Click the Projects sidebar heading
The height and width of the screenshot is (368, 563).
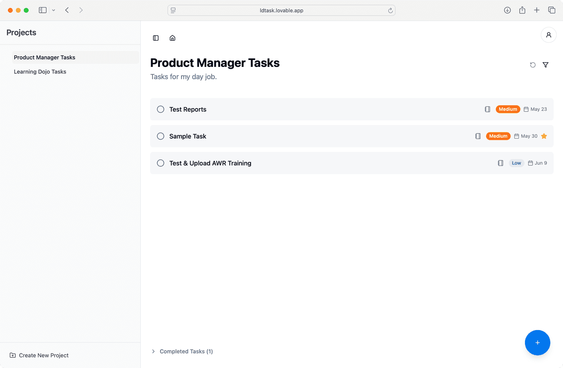(x=21, y=33)
